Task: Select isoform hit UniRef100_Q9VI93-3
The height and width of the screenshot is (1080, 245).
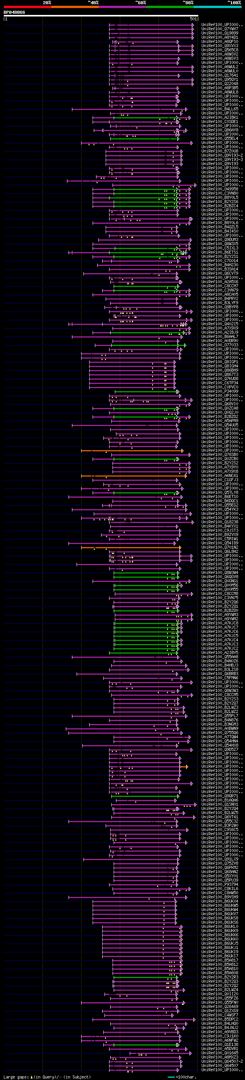Action: click(222, 160)
